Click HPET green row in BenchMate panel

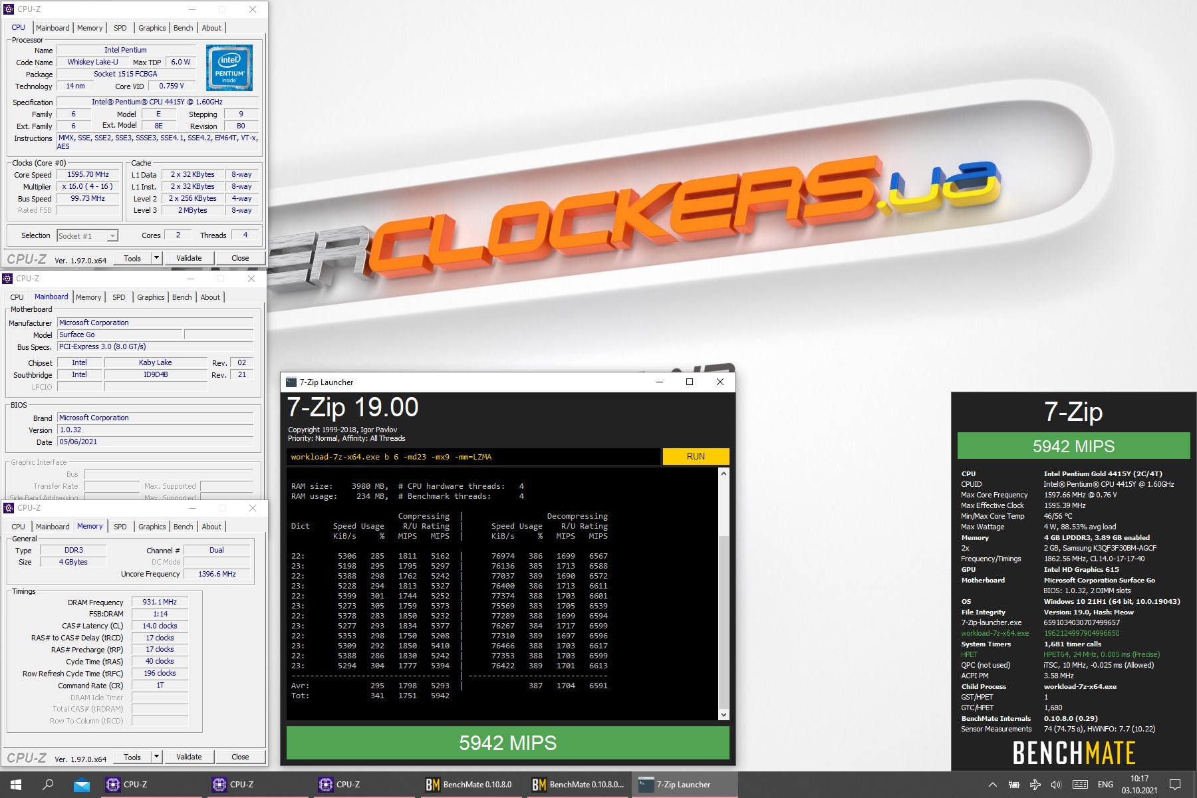(x=1060, y=654)
